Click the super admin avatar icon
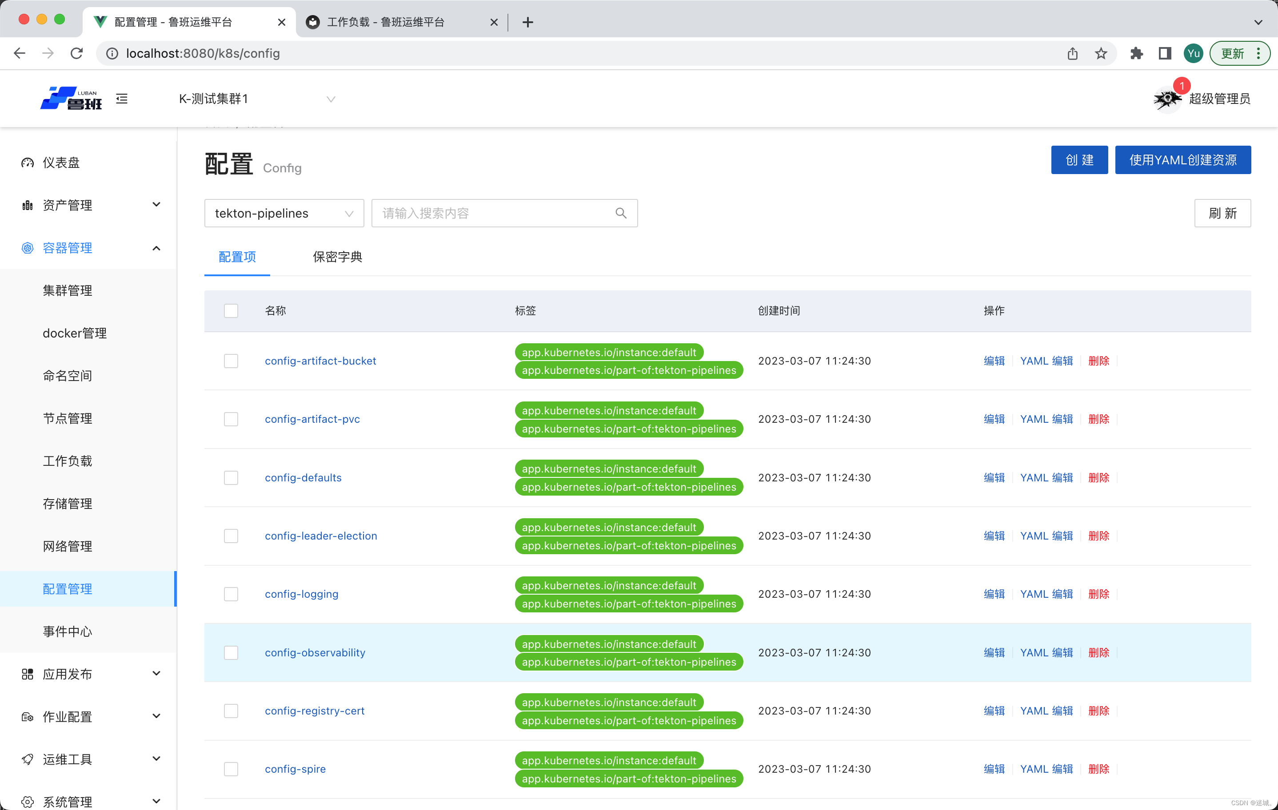This screenshot has height=810, width=1278. [1166, 99]
